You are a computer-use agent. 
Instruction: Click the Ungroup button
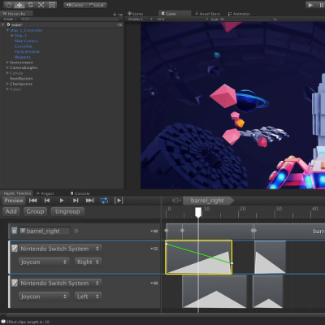tap(67, 211)
